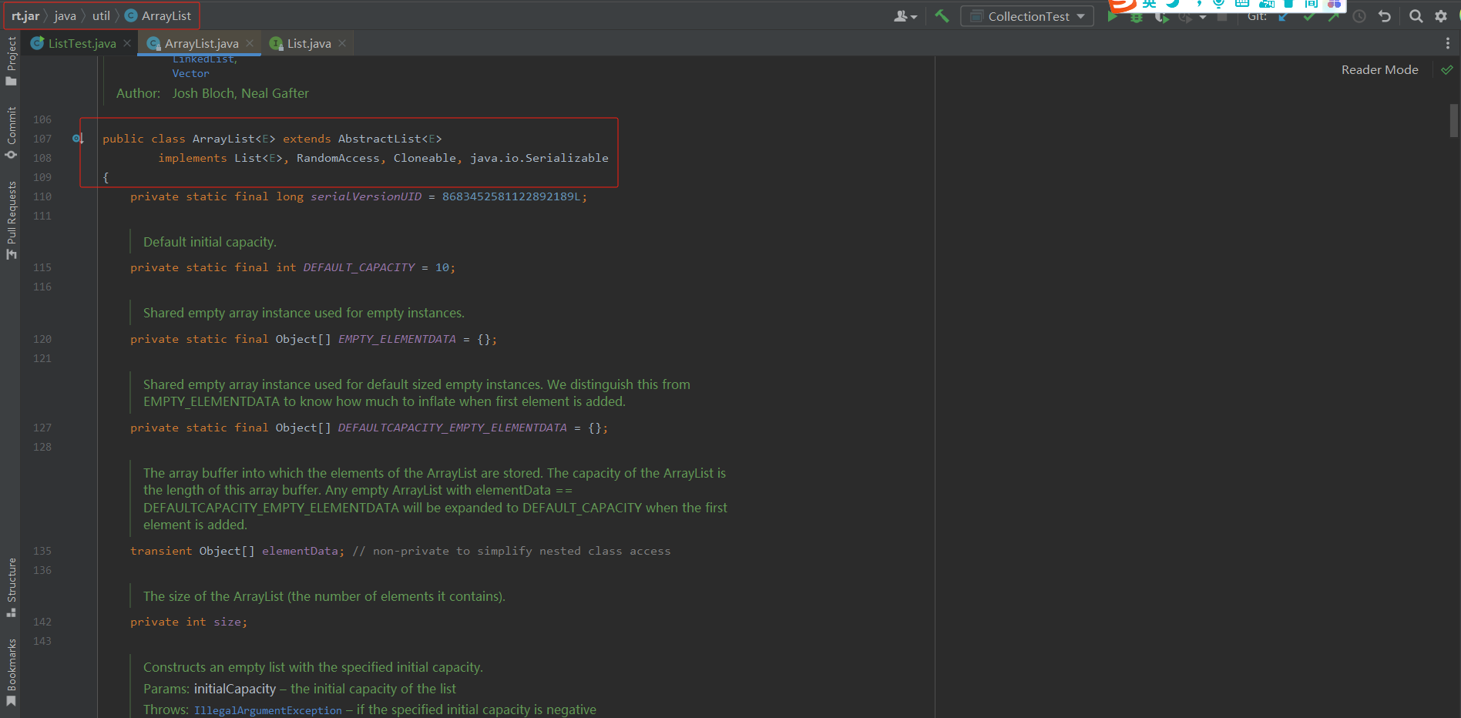The height and width of the screenshot is (718, 1461).
Task: Commit changes with green Git checkmark
Action: 1308,16
